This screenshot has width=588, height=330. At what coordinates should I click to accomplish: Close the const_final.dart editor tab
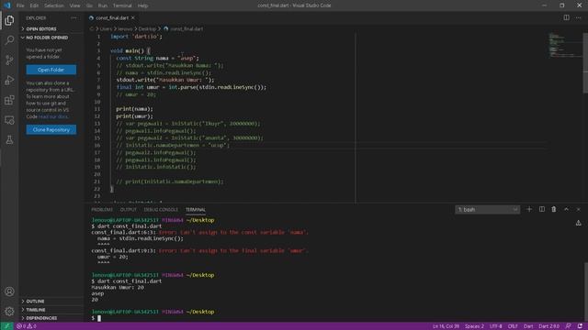(x=132, y=18)
